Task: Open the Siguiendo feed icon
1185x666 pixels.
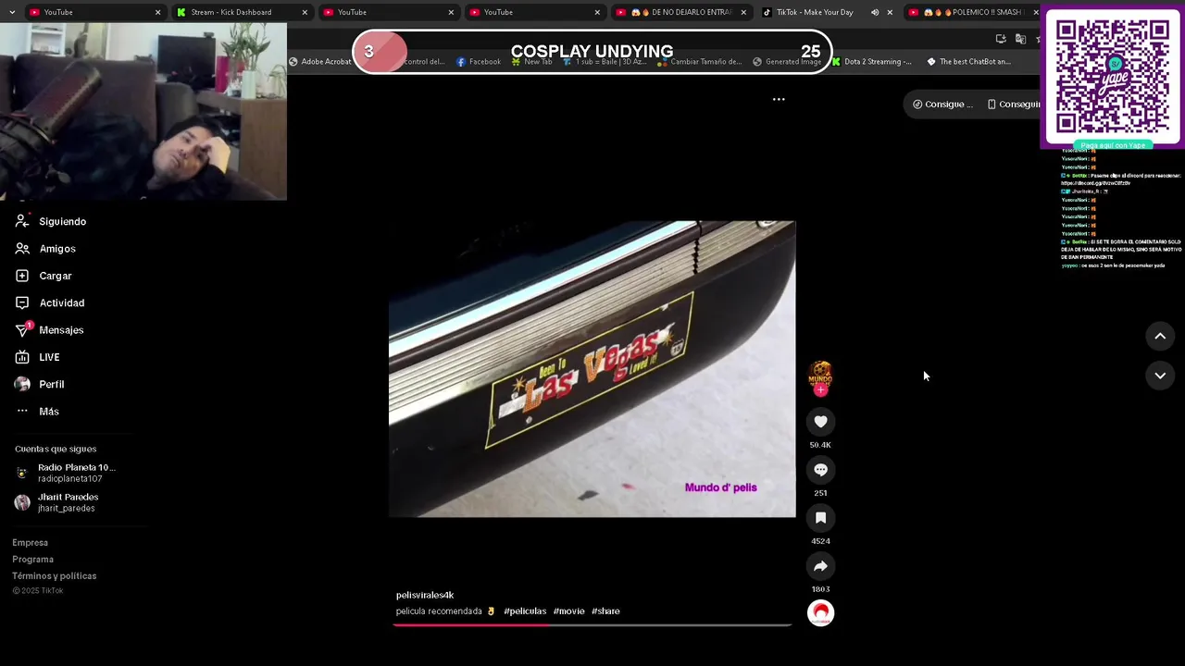Action: tap(22, 221)
